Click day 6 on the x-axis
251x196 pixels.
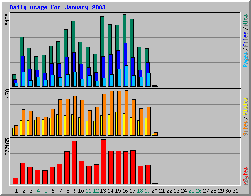53,191
